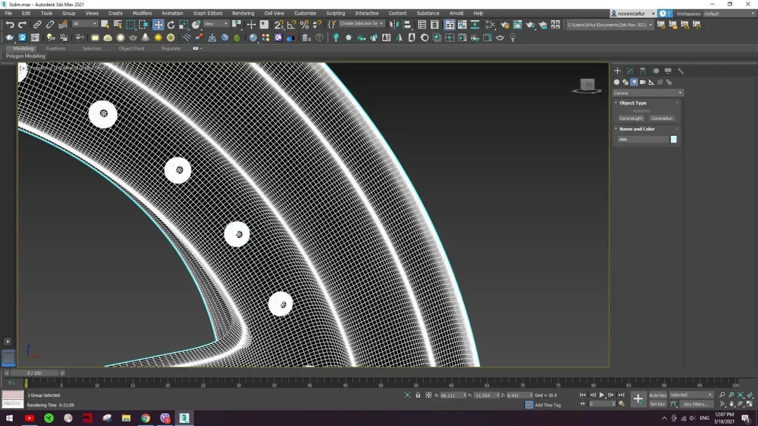Image resolution: width=758 pixels, height=426 pixels.
Task: Open the Utilities wrench panel
Action: [680, 71]
